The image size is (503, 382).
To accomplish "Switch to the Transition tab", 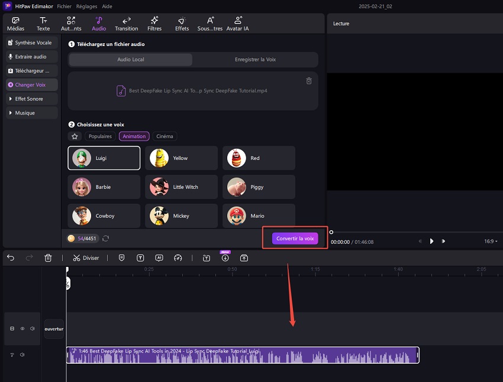I will point(126,24).
